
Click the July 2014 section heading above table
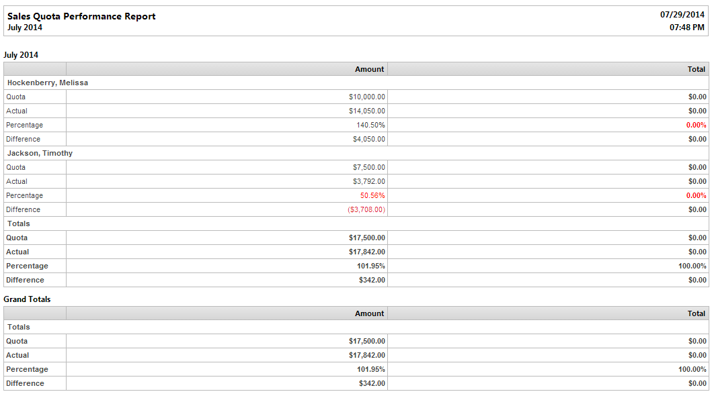click(x=21, y=55)
